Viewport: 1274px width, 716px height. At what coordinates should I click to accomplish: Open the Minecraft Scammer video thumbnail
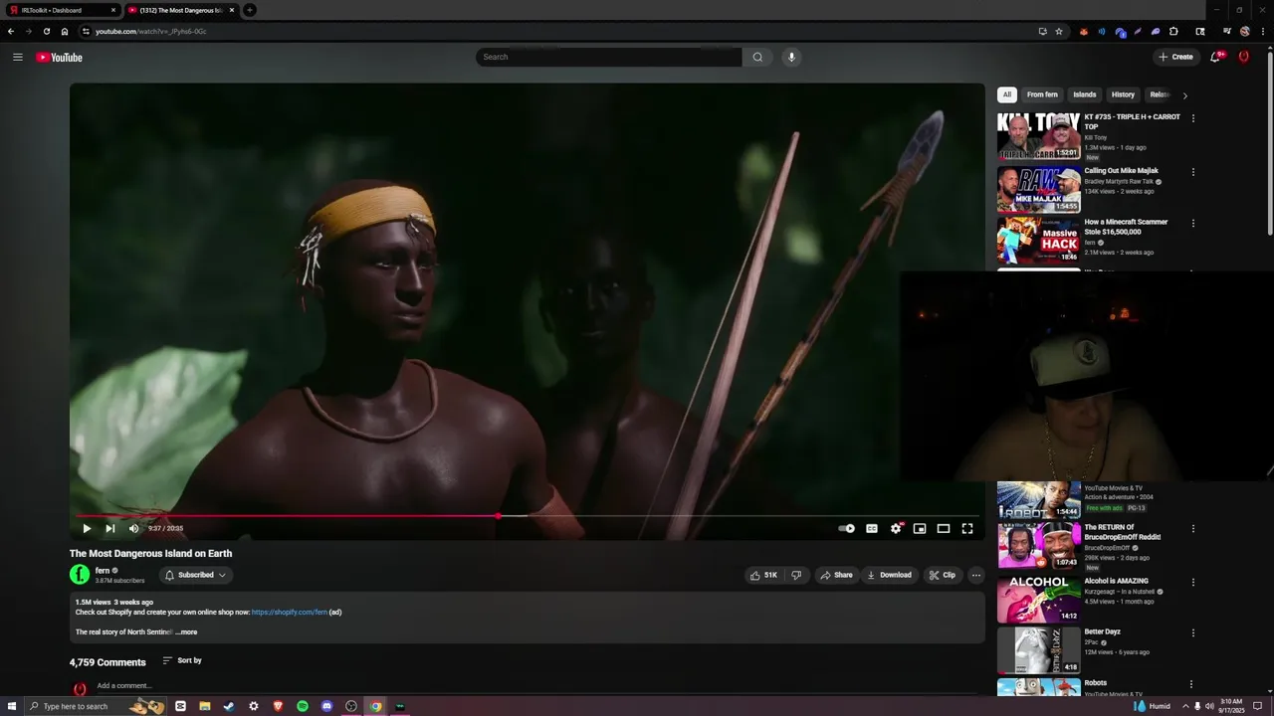coord(1039,240)
